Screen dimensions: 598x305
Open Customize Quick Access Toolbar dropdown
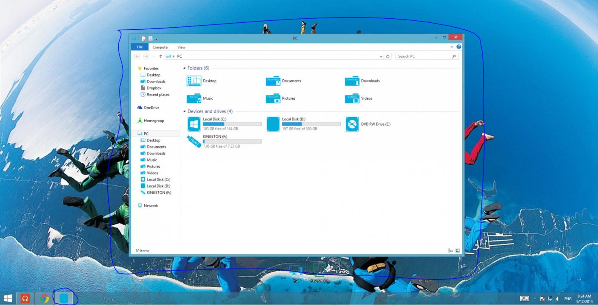tap(157, 39)
